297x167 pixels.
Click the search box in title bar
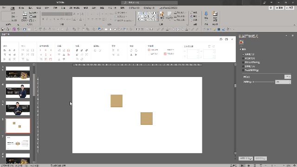149,2
